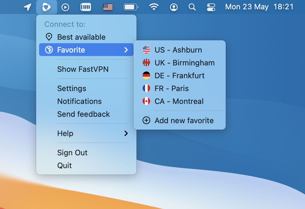Viewport: 305px width, 209px height.
Task: Click the UK flag icon for Birmingham
Action: tap(146, 63)
